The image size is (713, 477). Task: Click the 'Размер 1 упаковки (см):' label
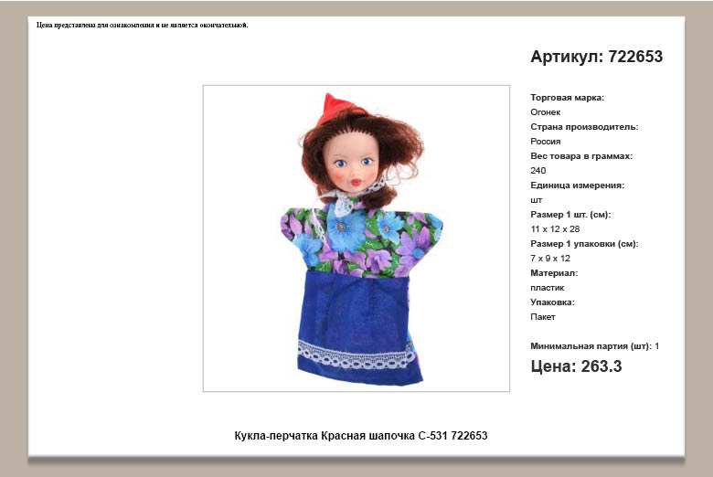[584, 244]
